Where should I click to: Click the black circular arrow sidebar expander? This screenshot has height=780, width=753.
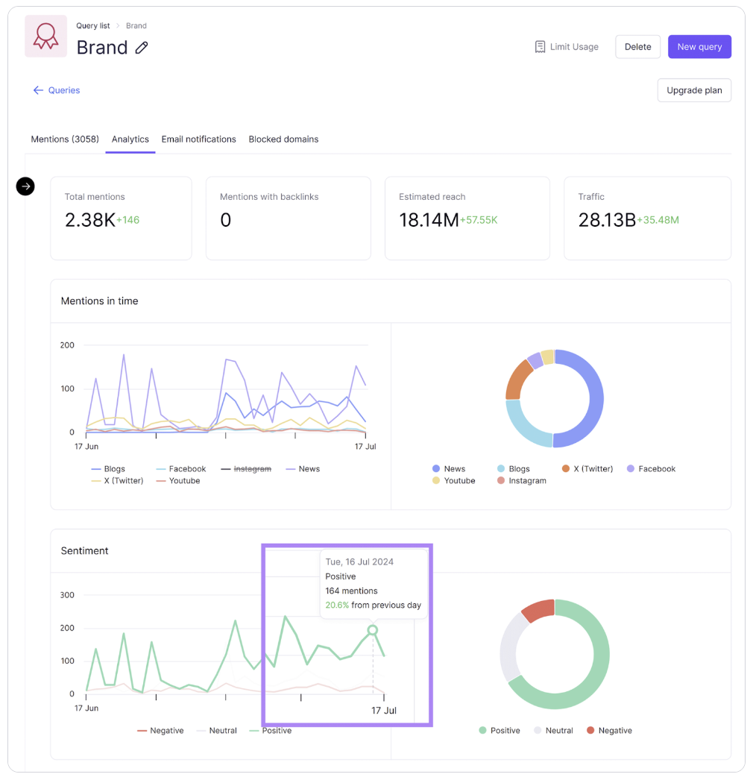25,186
